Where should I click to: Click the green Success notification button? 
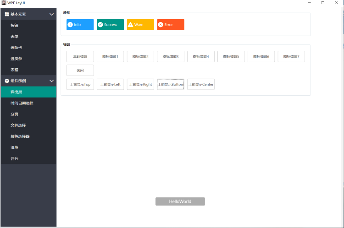coord(110,25)
